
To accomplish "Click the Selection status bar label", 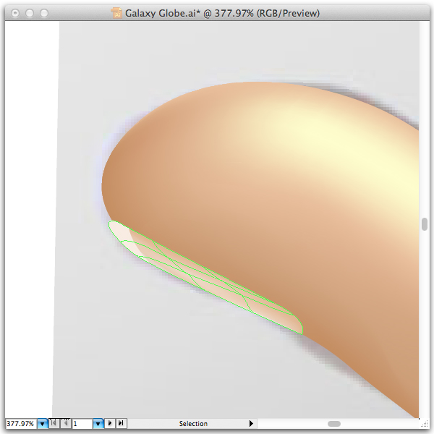I will [193, 423].
